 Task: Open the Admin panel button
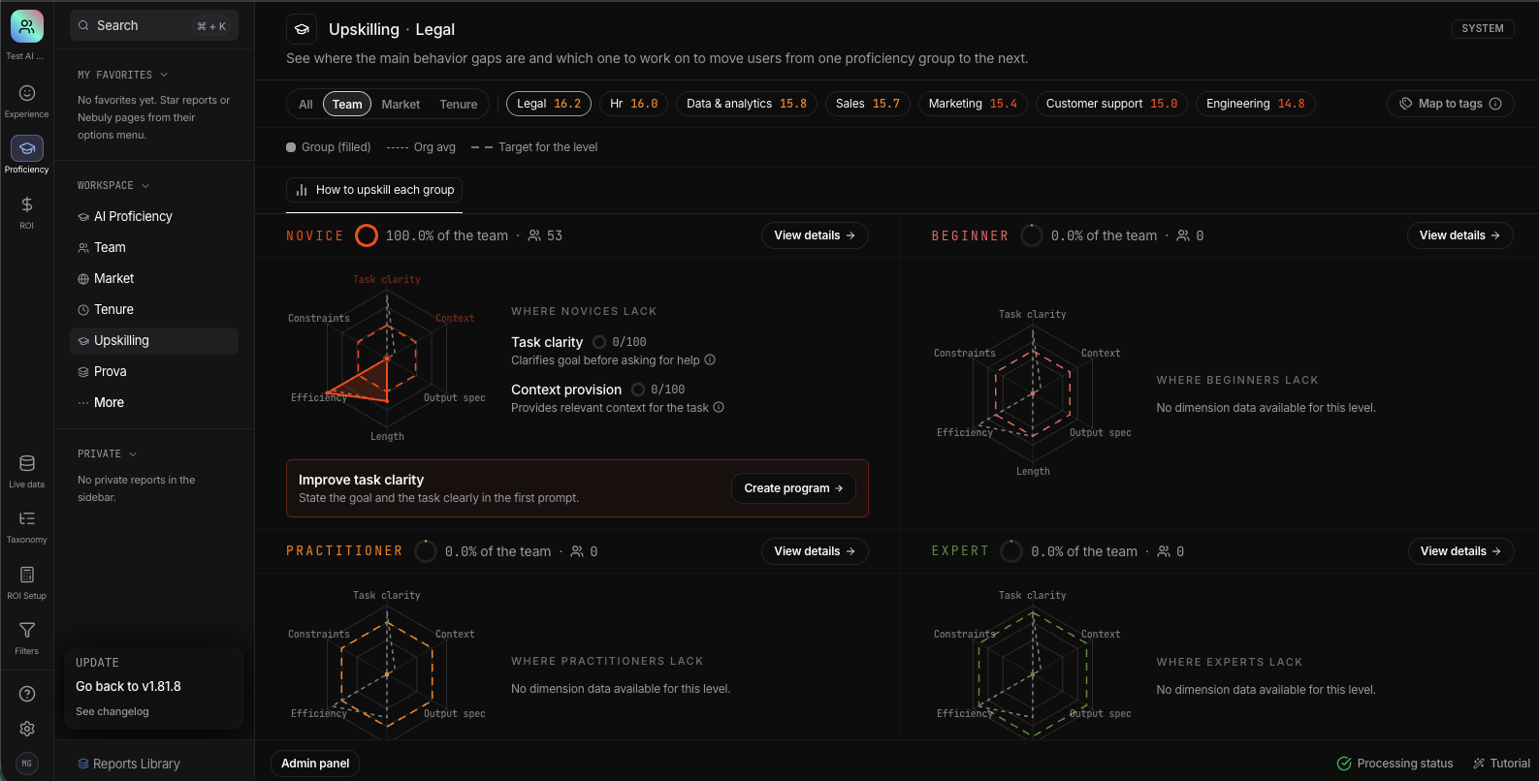[315, 764]
